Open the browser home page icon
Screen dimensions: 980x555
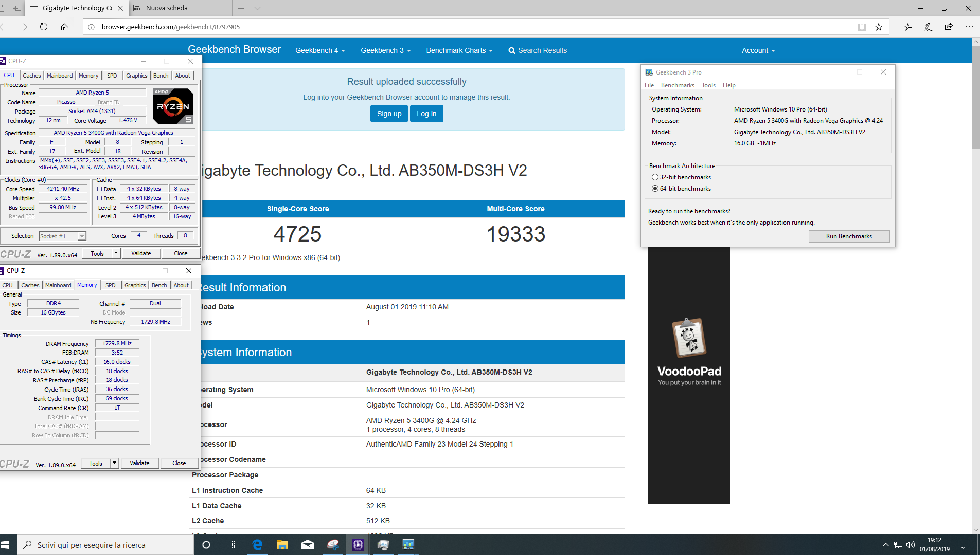point(64,27)
